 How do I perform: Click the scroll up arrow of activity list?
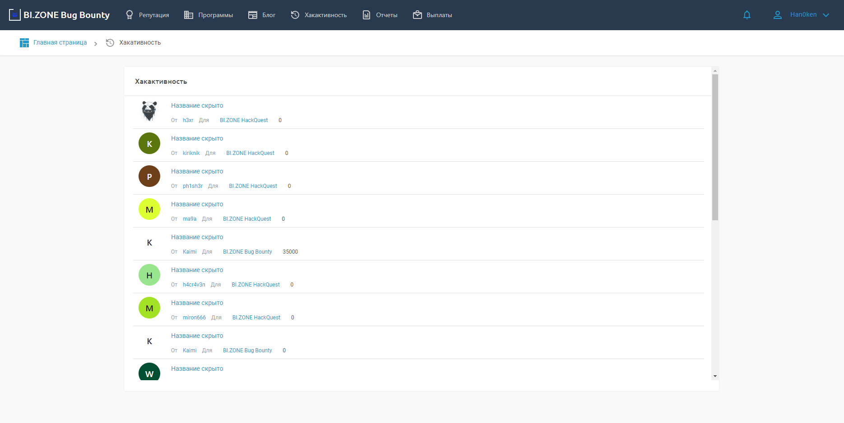[x=715, y=71]
